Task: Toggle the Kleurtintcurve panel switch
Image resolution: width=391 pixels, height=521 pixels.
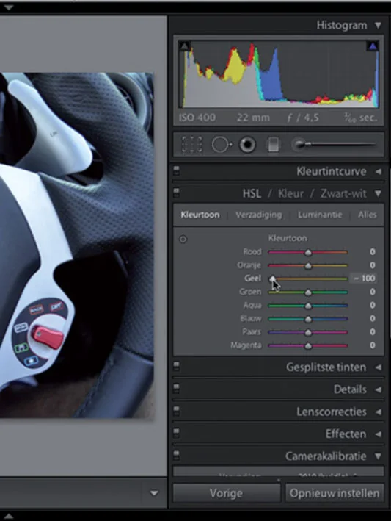Action: tap(177, 171)
